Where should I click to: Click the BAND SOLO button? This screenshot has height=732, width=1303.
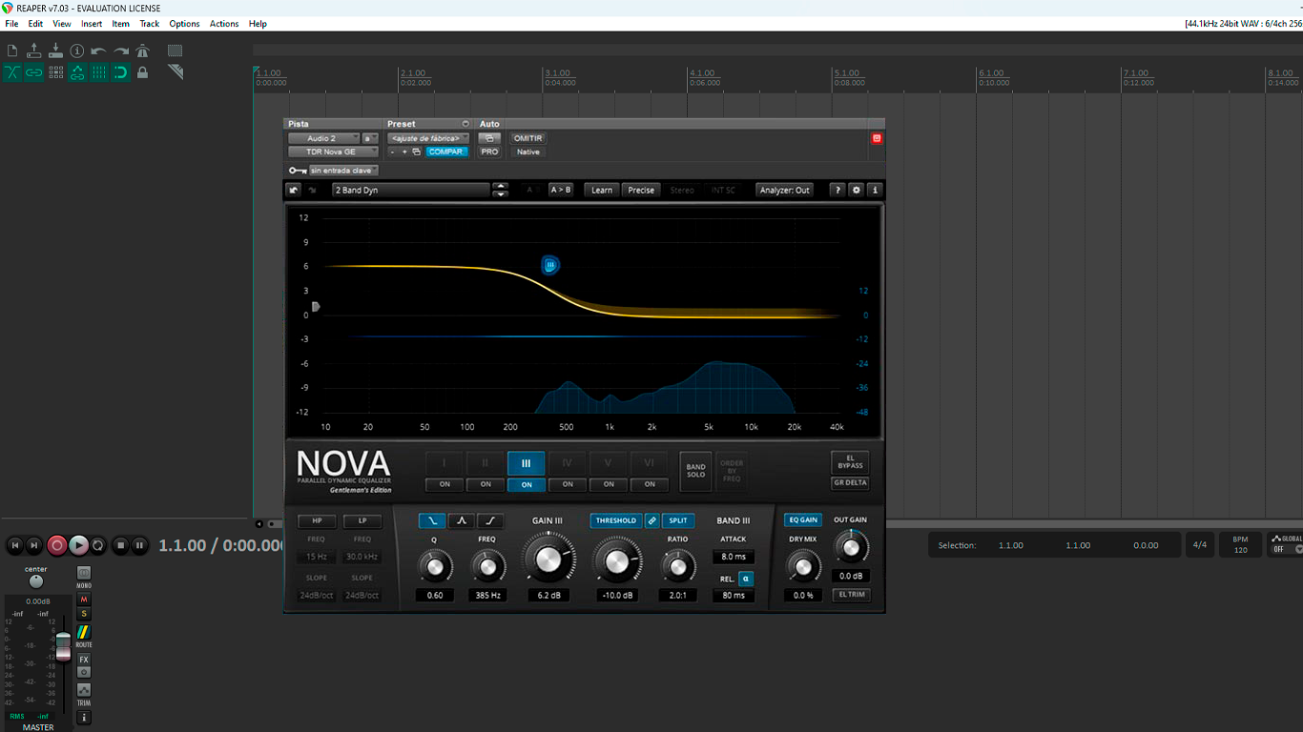point(696,471)
